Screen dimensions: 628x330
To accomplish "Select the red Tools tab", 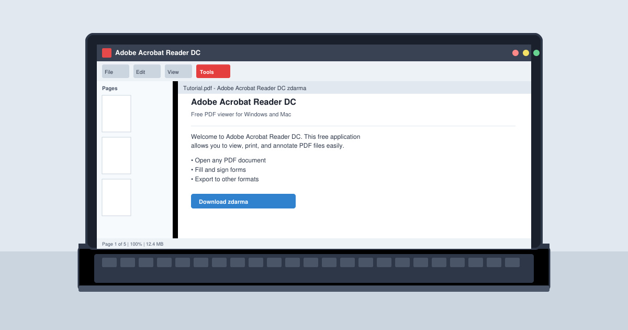I will 213,71.
